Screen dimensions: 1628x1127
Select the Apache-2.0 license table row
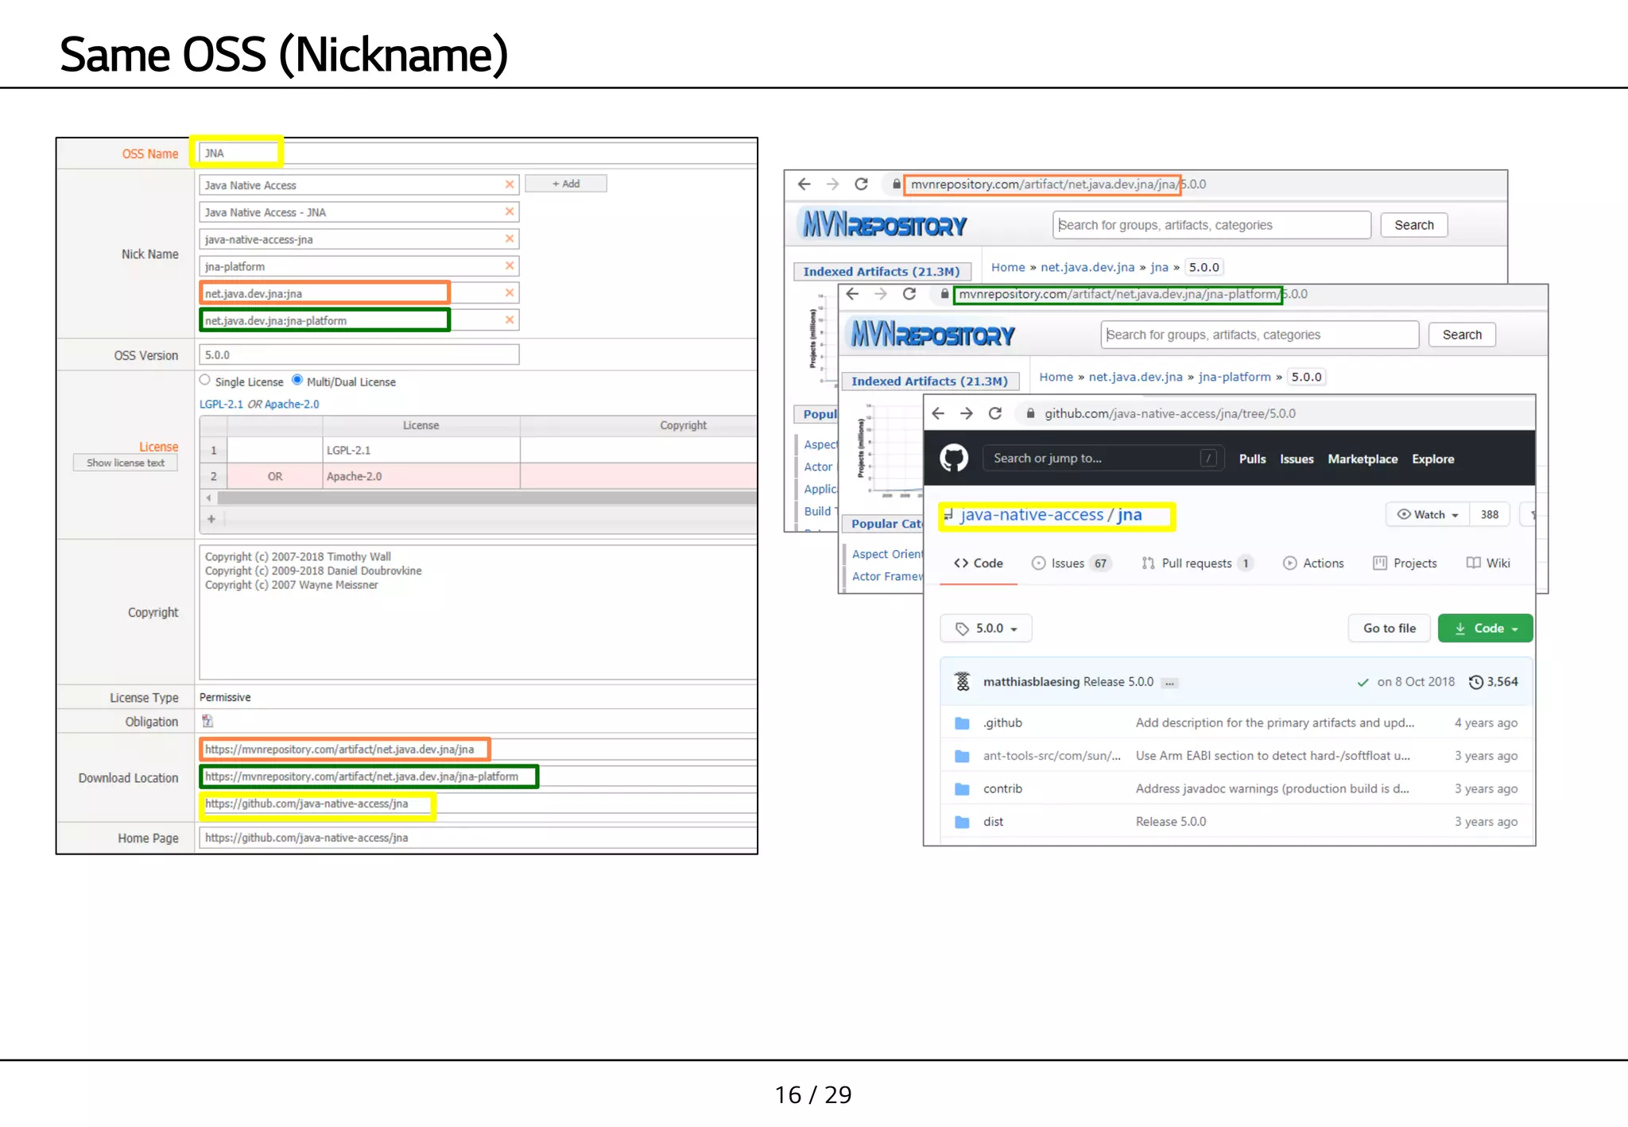coord(478,476)
